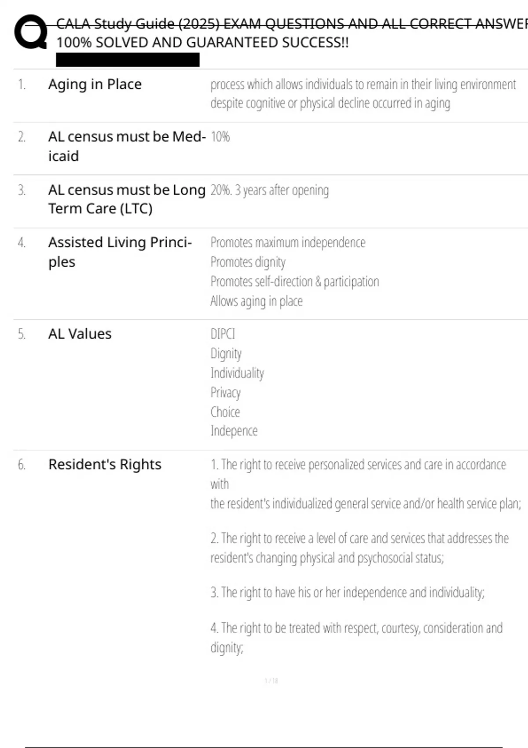Click right number 3 about independence and individuality
The width and height of the screenshot is (528, 748).
click(348, 593)
